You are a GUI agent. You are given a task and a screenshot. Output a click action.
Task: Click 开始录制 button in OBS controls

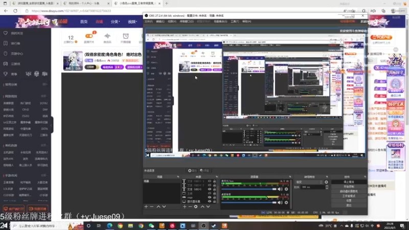pyautogui.click(x=349, y=187)
